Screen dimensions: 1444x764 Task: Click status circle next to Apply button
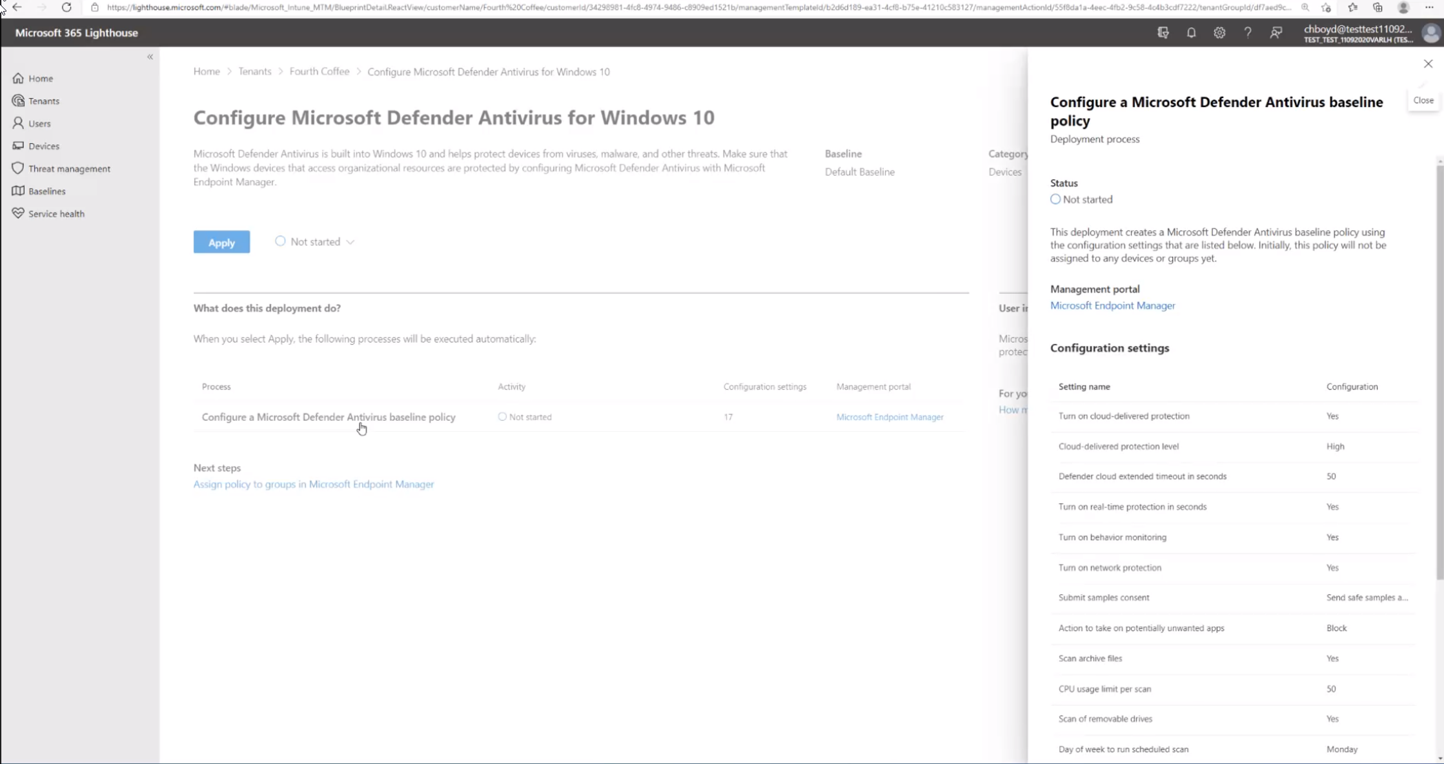pos(280,241)
